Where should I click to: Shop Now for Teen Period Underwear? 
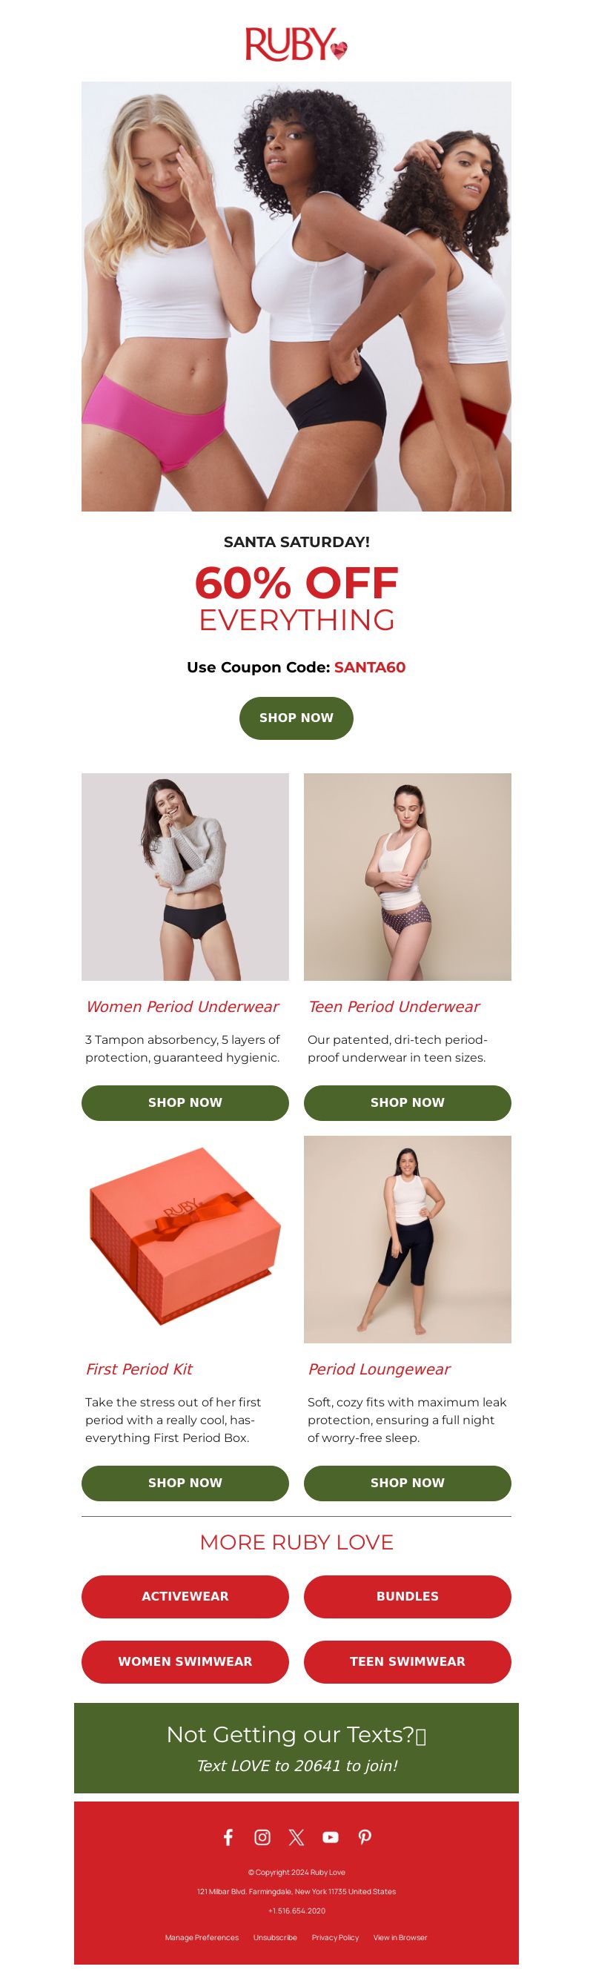(x=408, y=1102)
